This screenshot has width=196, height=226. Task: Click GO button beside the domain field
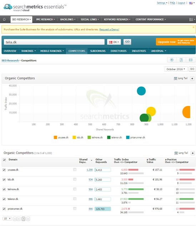tap(127, 42)
